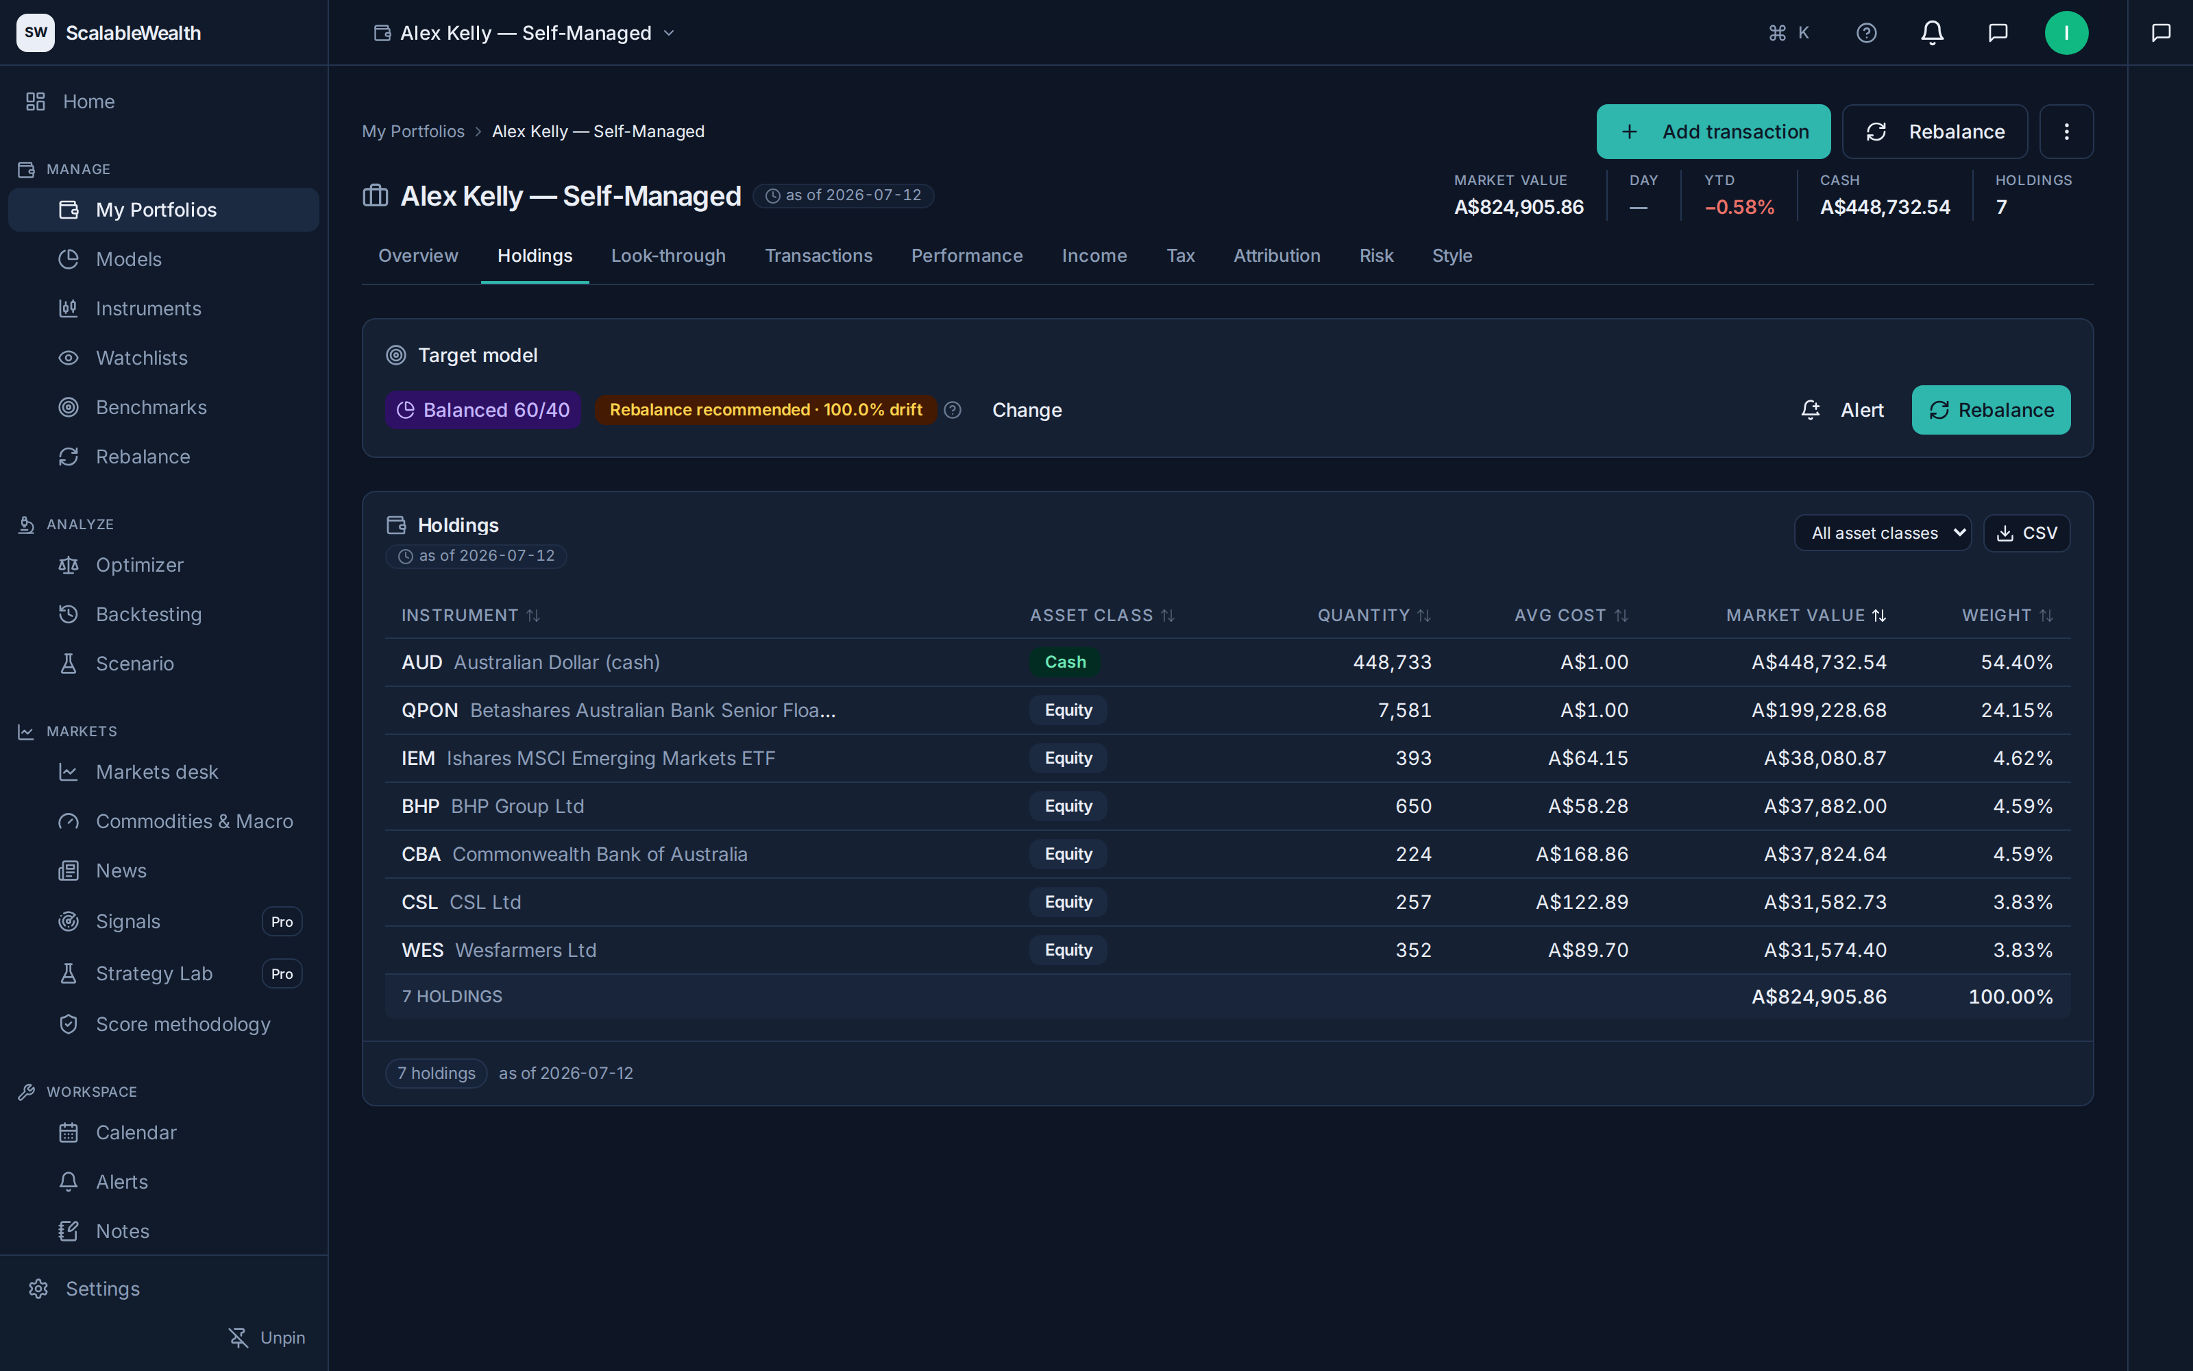Click the Scenario flask icon
Viewport: 2193px width, 1371px height.
tap(69, 664)
